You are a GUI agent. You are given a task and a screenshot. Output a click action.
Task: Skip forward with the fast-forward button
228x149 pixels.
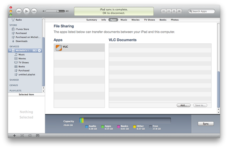(34, 11)
